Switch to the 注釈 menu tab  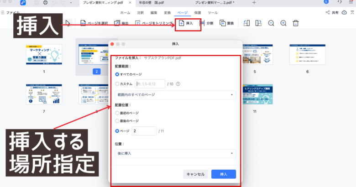click(x=141, y=13)
